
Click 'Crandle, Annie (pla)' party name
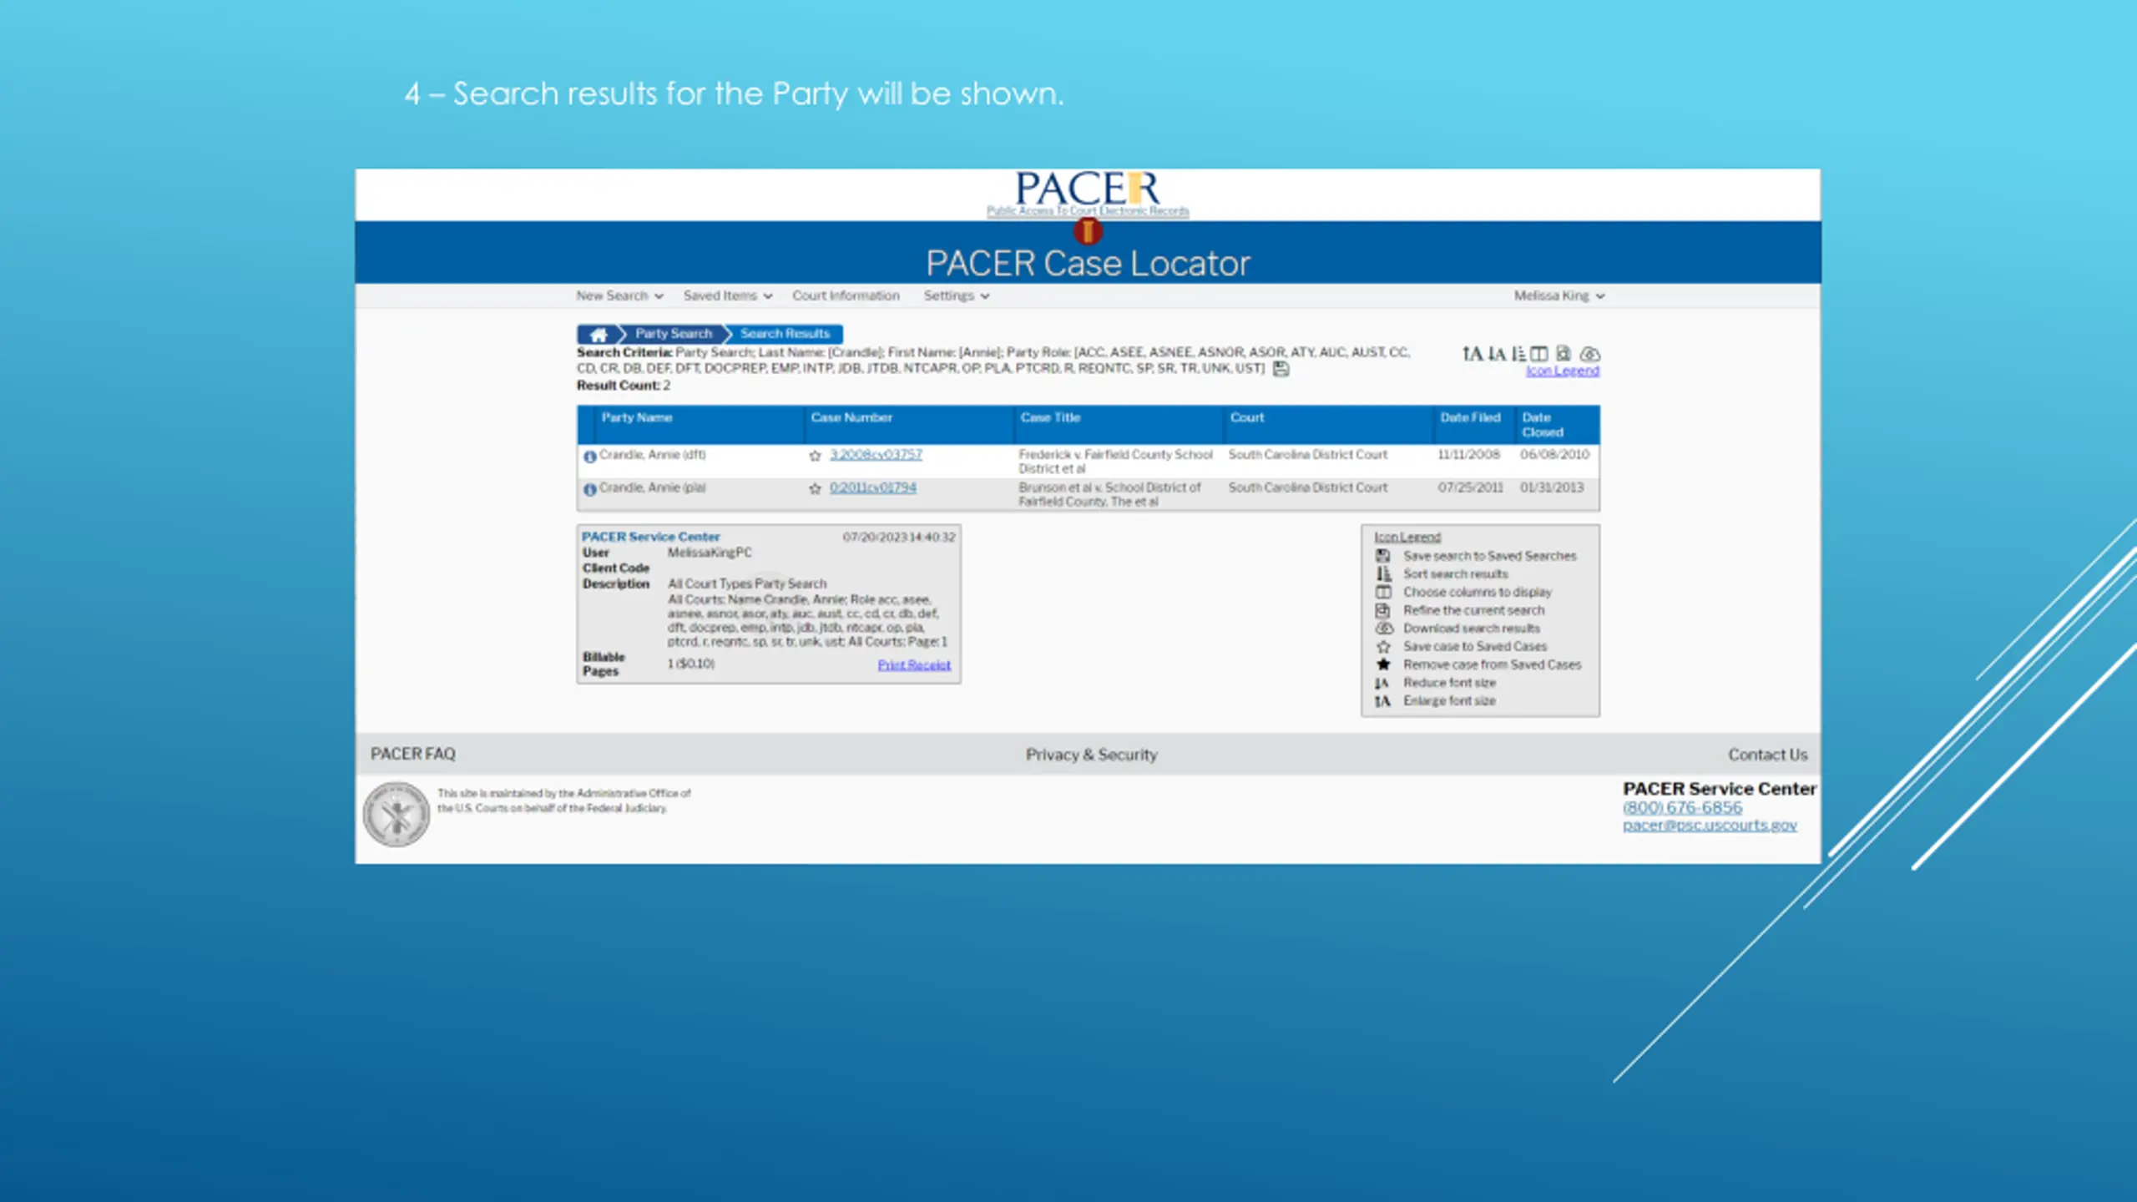pos(653,487)
